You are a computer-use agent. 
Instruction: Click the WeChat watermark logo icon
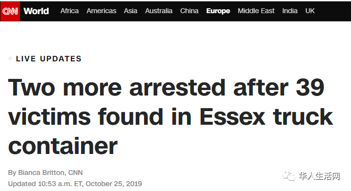(289, 176)
